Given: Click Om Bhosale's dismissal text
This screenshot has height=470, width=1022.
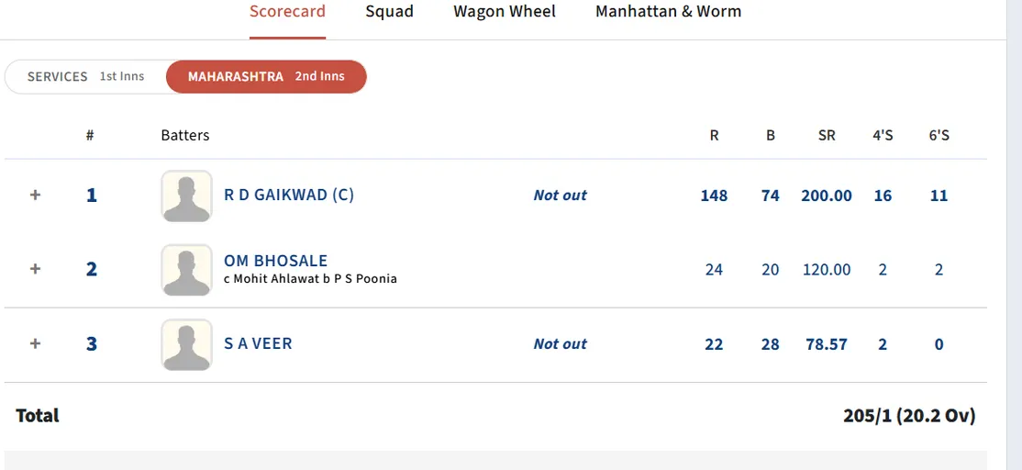Looking at the screenshot, I should tap(310, 279).
